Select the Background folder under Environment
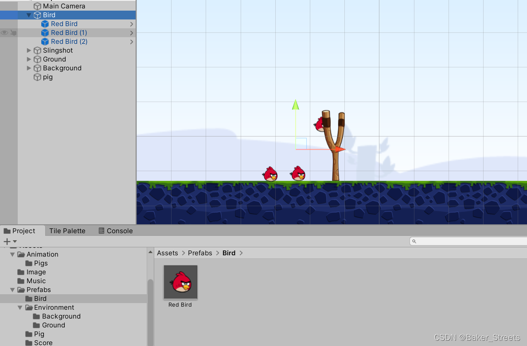The height and width of the screenshot is (346, 527). coord(57,316)
